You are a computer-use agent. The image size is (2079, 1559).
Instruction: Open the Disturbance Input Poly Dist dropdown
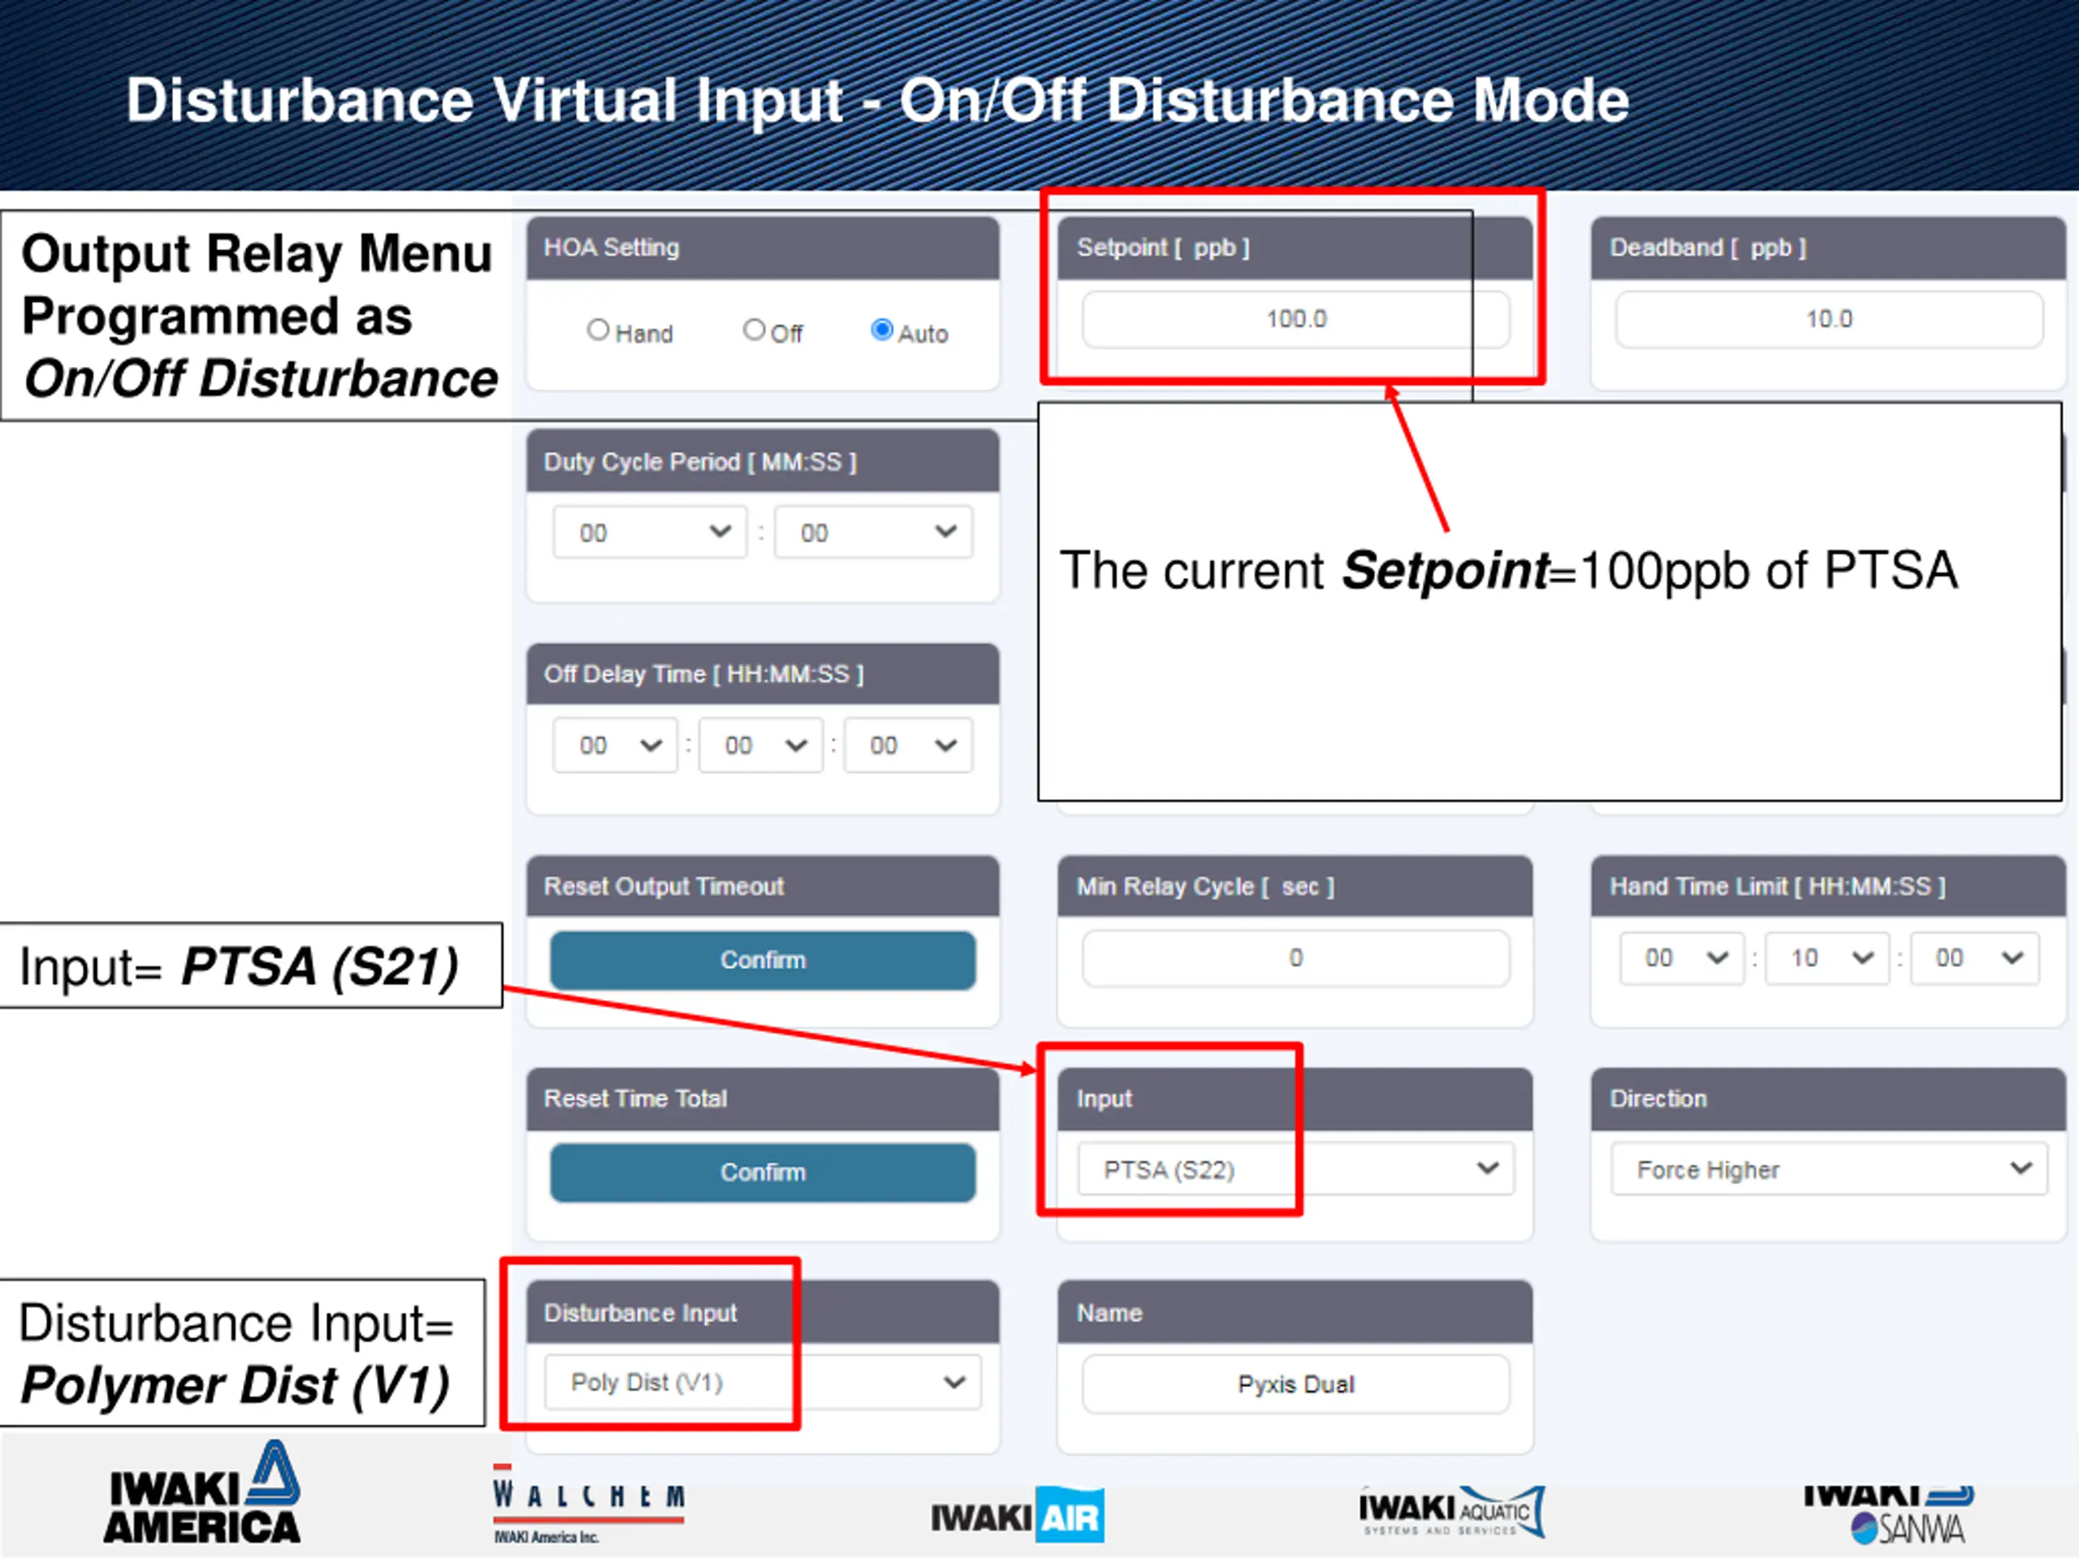[x=763, y=1382]
